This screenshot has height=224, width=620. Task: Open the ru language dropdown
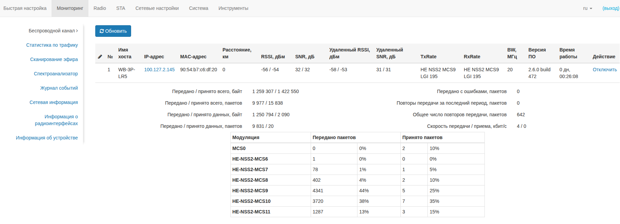(x=588, y=8)
